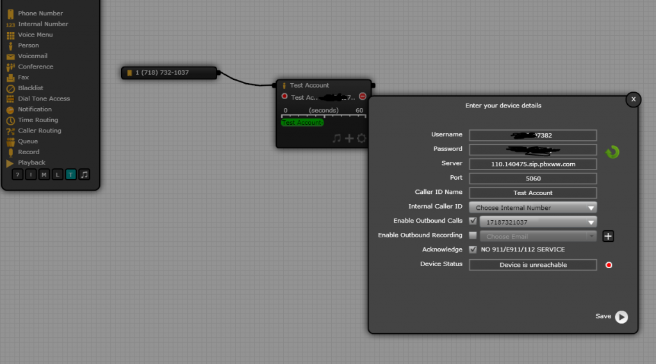Open the Choose Email dropdown
656x364 pixels.
(538, 237)
